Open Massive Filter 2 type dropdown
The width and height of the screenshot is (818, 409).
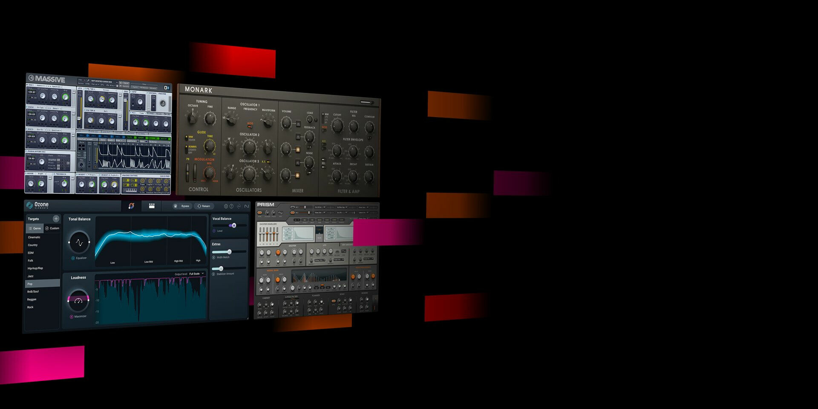point(108,111)
